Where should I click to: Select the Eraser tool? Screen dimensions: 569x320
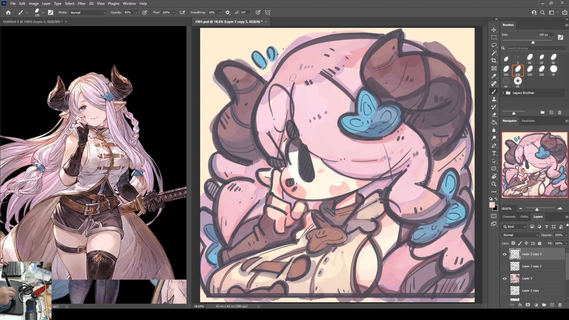[494, 115]
